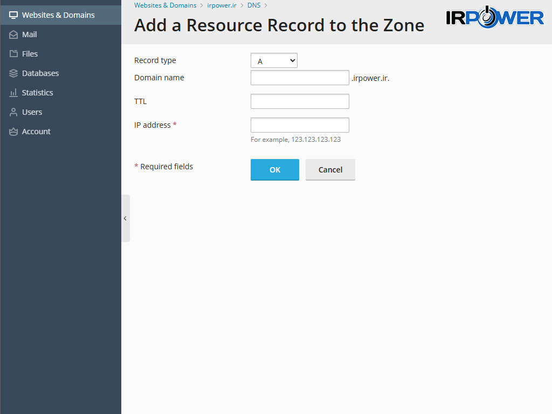This screenshot has width=552, height=414.
Task: Click the Users person icon
Action: pos(13,112)
